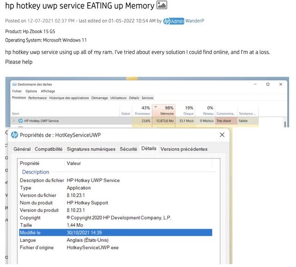The width and height of the screenshot is (296, 267).
Task: Expand the HP Hotkey UWP Service row
Action: [14, 121]
